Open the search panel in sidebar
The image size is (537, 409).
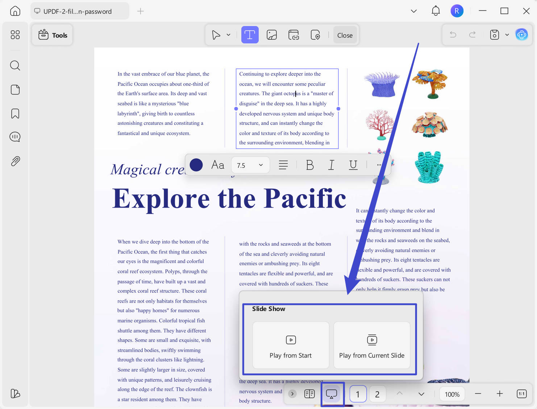(x=15, y=65)
